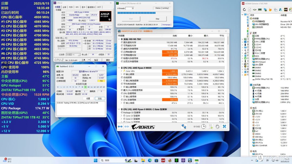Click the AIDA64 computer icon in tree
The image size is (292, 164).
[245, 15]
